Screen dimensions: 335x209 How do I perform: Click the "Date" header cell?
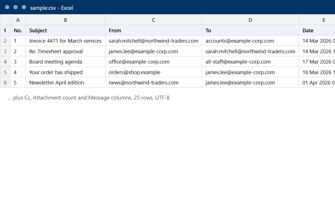point(317,30)
